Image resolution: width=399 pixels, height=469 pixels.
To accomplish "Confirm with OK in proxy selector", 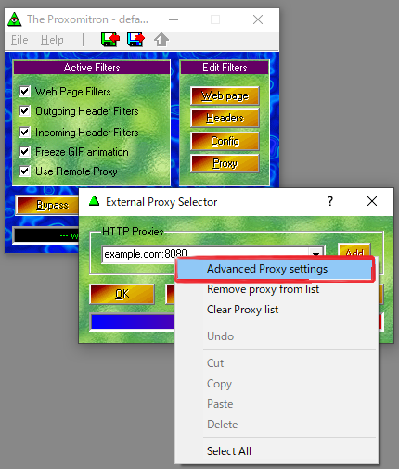I will pos(122,294).
